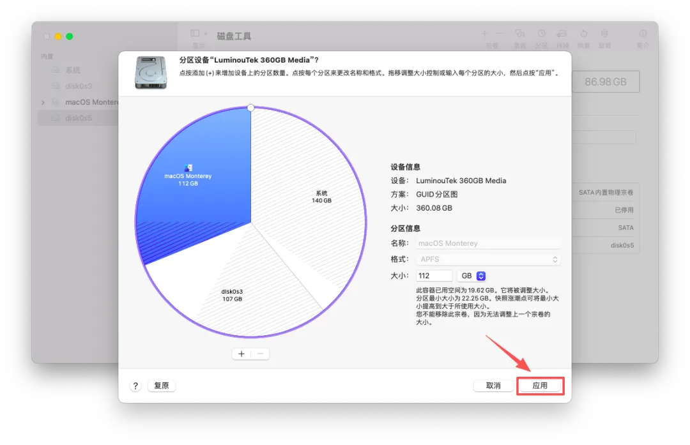
Task: Add a partition with the plus button under the pie chart
Action: [241, 354]
